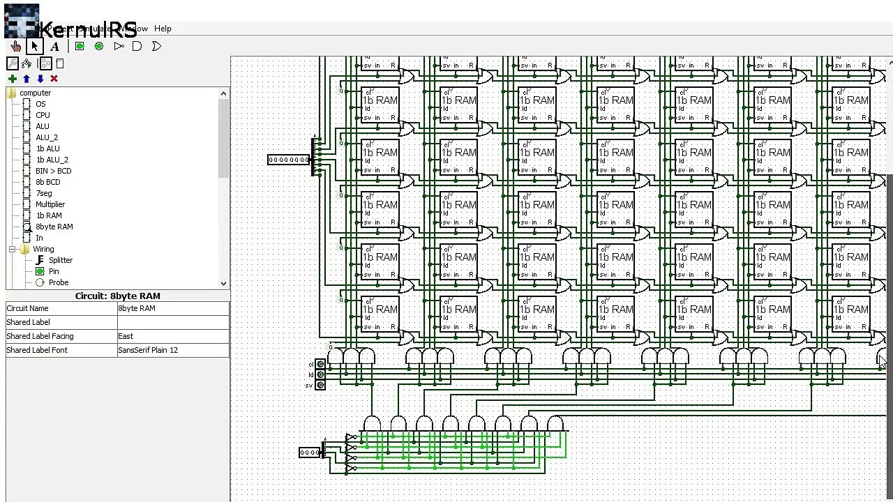The image size is (893, 502).
Task: Pick the Splitter component in Wiring
Action: [x=61, y=260]
